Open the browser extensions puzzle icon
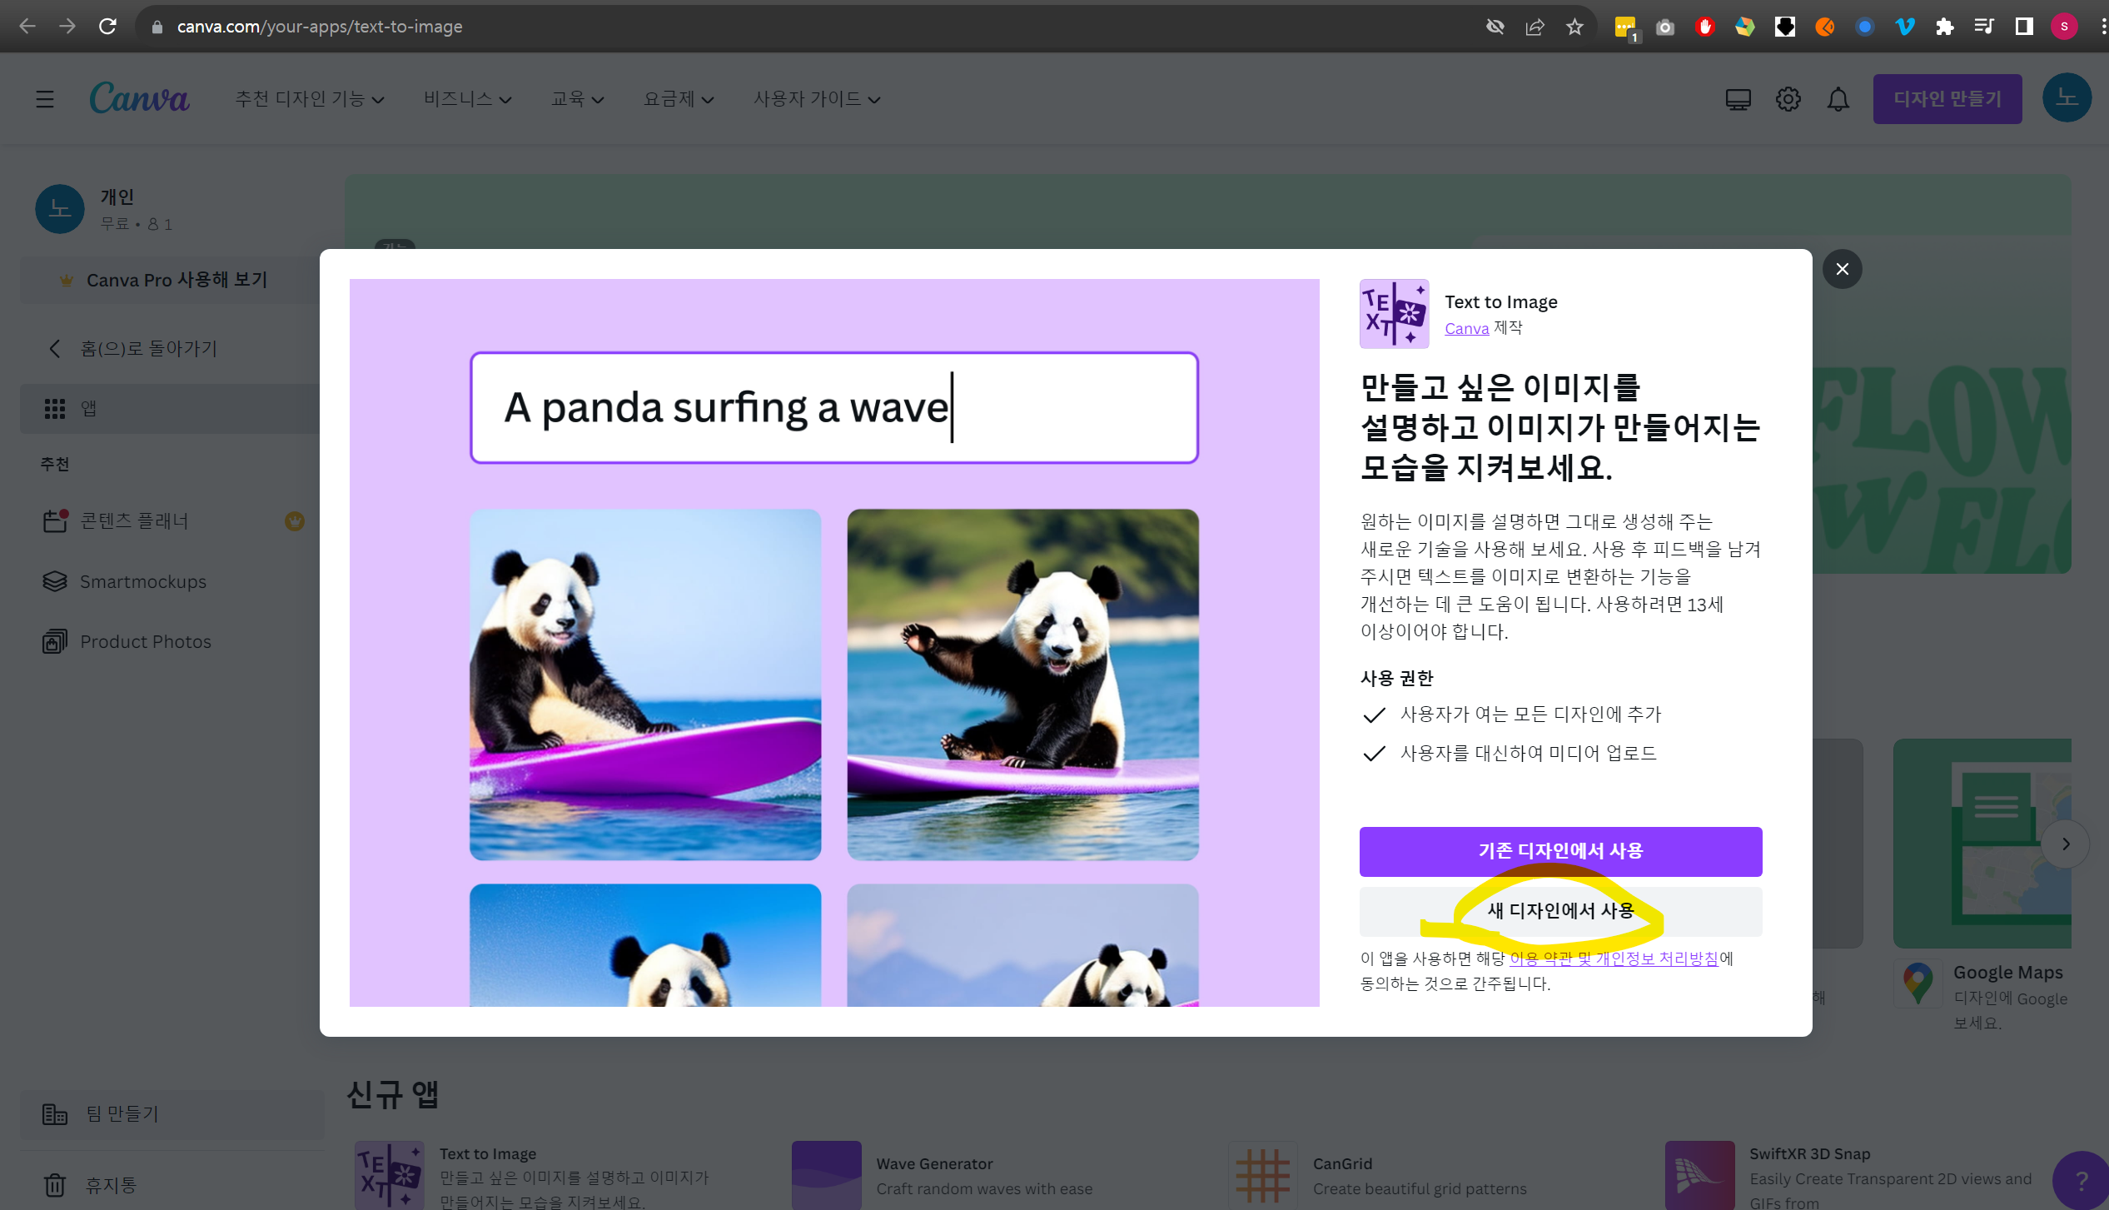The height and width of the screenshot is (1210, 2109). click(1944, 27)
